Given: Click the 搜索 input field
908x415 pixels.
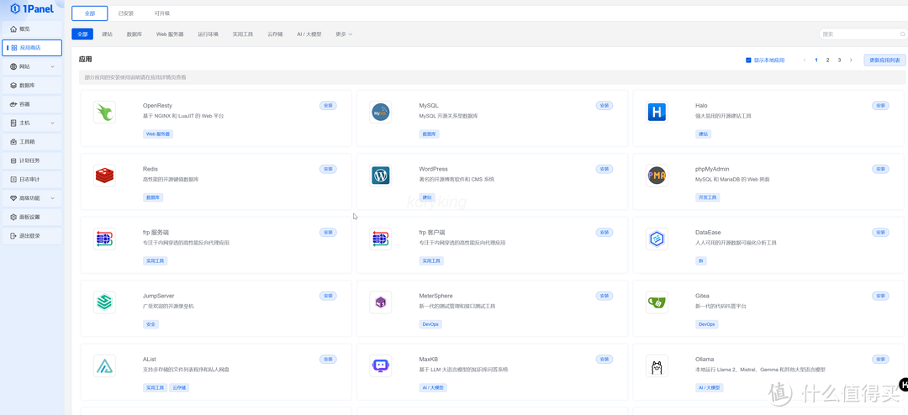Looking at the screenshot, I should [x=863, y=34].
